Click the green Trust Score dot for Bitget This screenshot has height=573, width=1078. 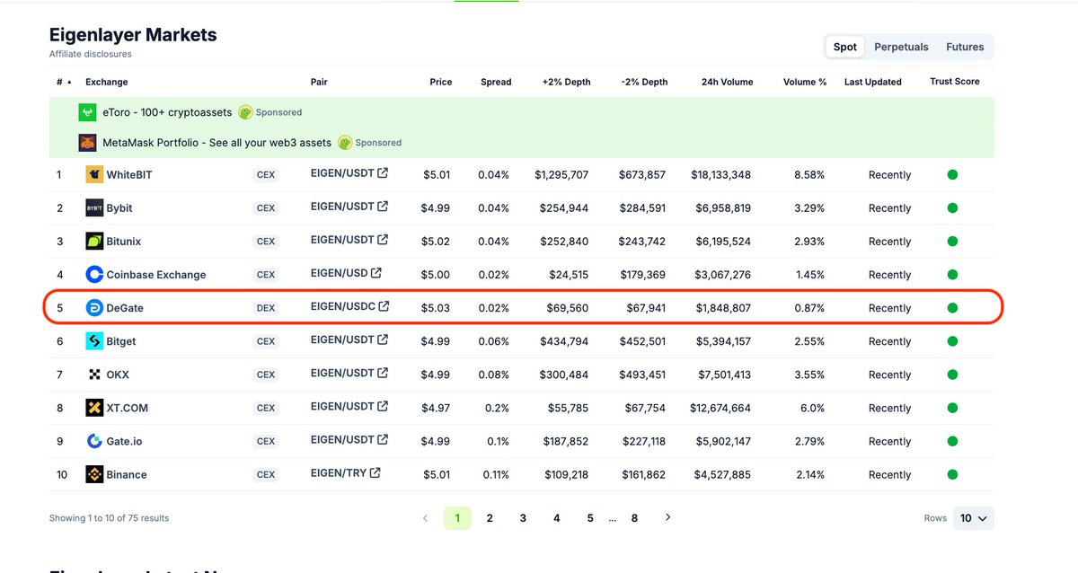pos(952,341)
